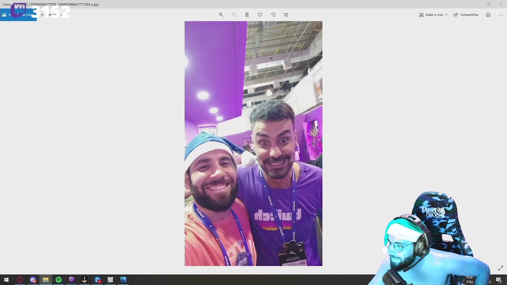This screenshot has height=285, width=507.
Task: Open the dark round emblem taskbar icon
Action: click(x=84, y=280)
